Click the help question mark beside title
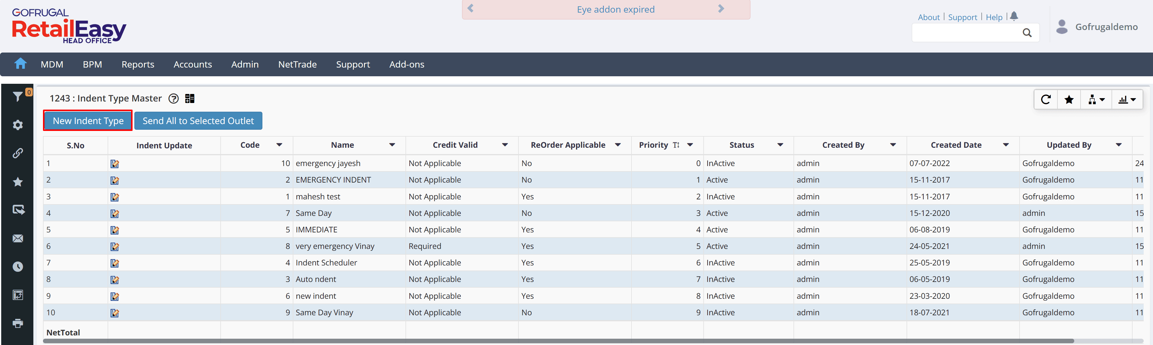This screenshot has height=345, width=1153. 174,98
